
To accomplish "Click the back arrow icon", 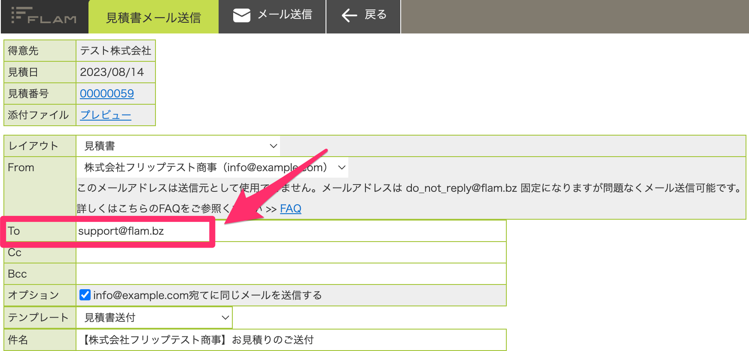I will pyautogui.click(x=350, y=16).
